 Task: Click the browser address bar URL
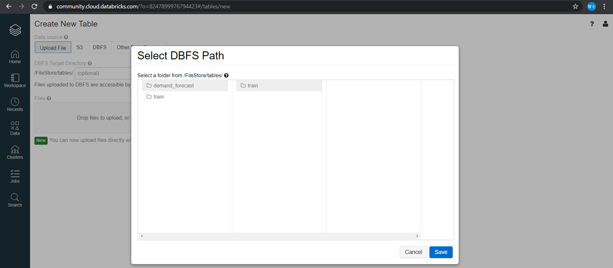[144, 6]
